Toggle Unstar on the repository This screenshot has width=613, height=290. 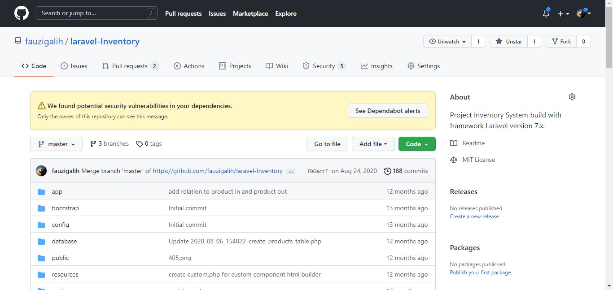point(508,41)
